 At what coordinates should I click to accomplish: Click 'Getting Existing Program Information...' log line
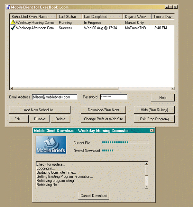(x=65, y=177)
